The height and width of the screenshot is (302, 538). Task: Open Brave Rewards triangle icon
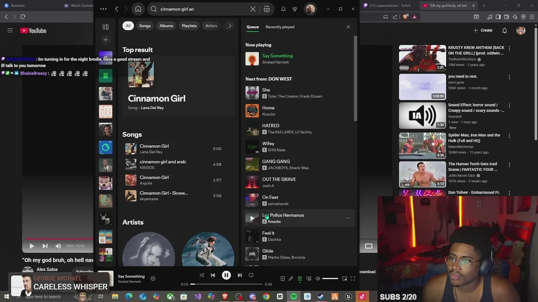pos(414,17)
